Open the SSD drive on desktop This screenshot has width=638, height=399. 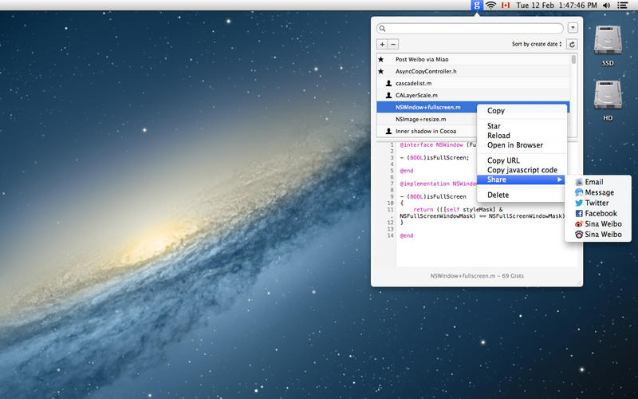[x=608, y=41]
